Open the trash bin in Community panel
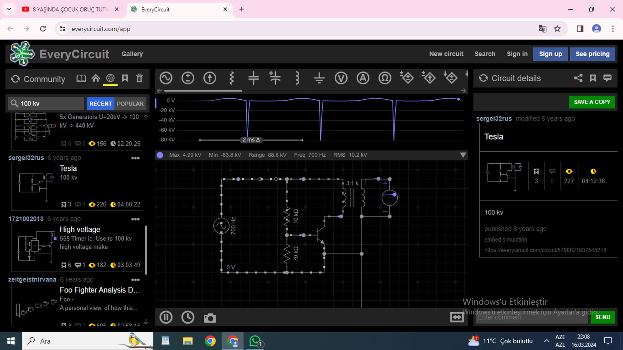Viewport: 623px width, 350px height. click(140, 78)
